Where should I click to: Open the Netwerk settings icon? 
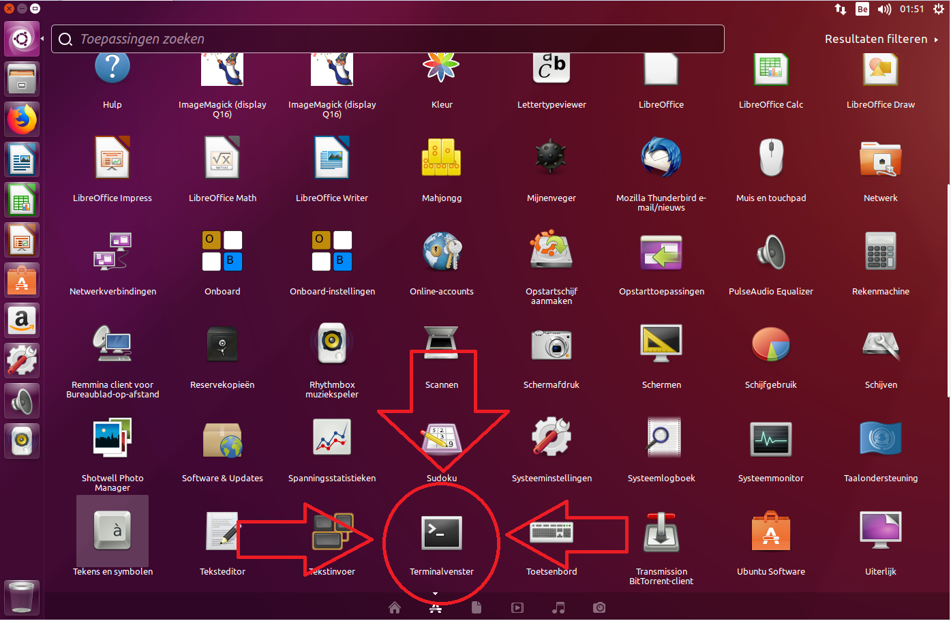point(881,157)
